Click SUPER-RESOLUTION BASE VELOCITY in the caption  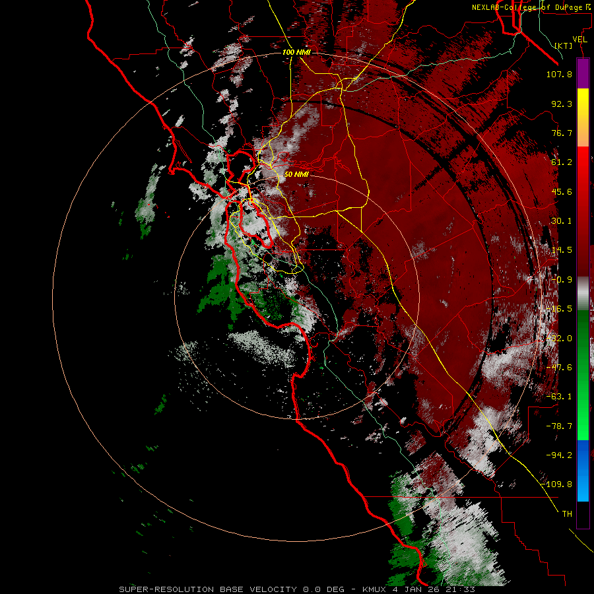point(209,589)
